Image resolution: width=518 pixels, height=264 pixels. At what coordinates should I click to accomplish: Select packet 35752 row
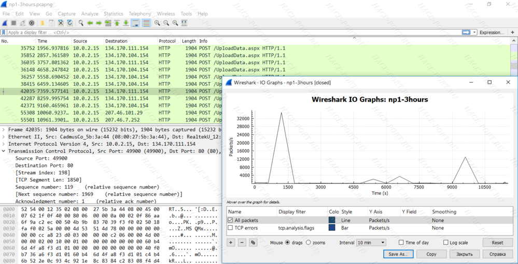pyautogui.click(x=255, y=48)
